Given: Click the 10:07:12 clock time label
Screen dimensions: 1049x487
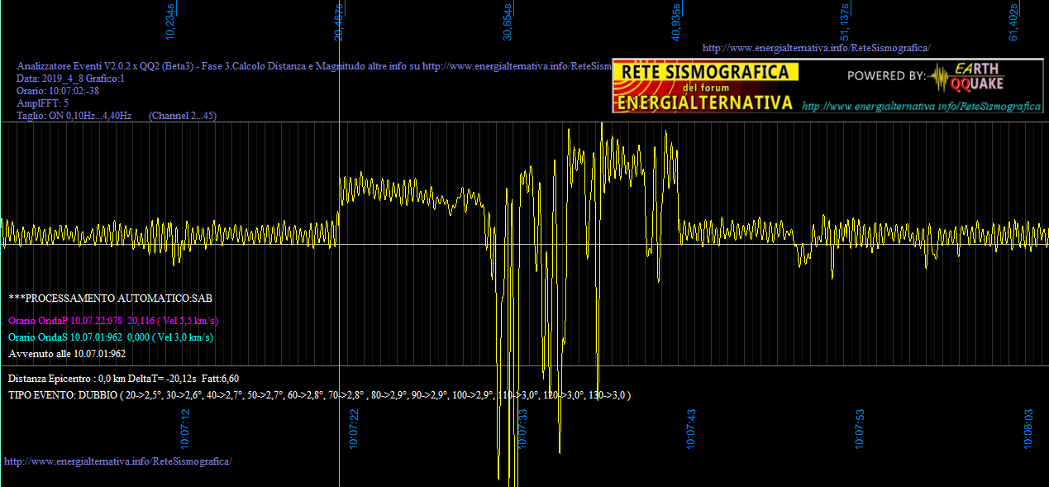Looking at the screenshot, I should [x=186, y=429].
